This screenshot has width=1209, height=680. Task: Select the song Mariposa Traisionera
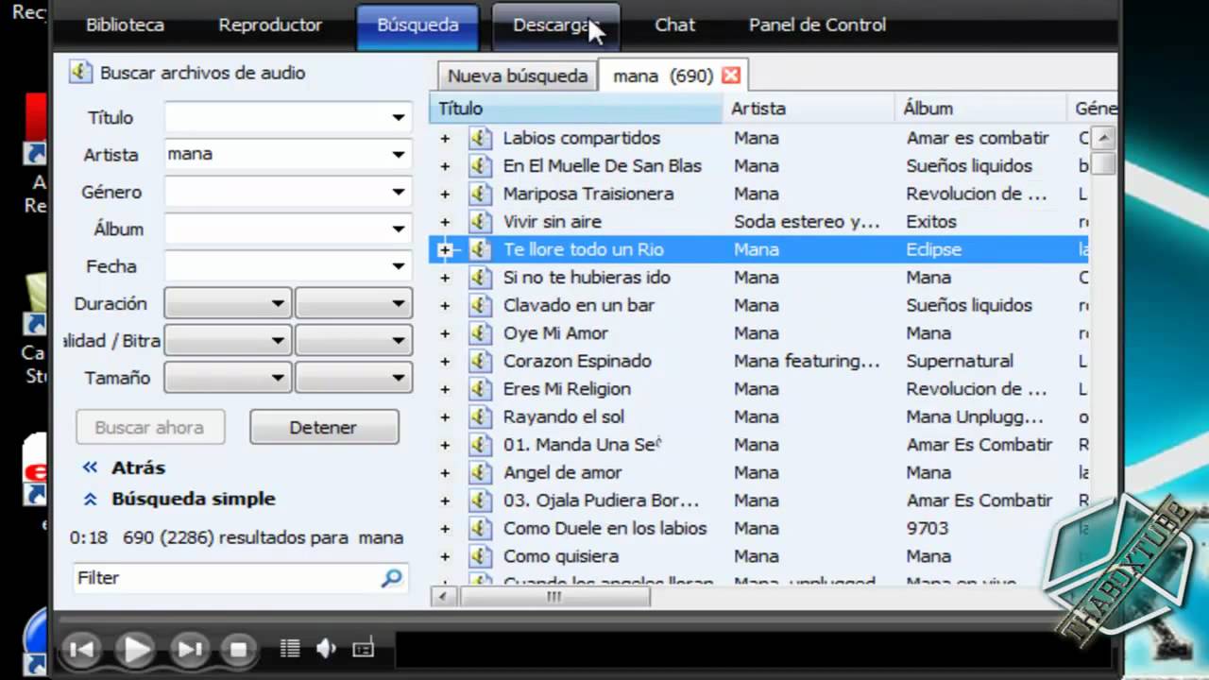coord(588,194)
